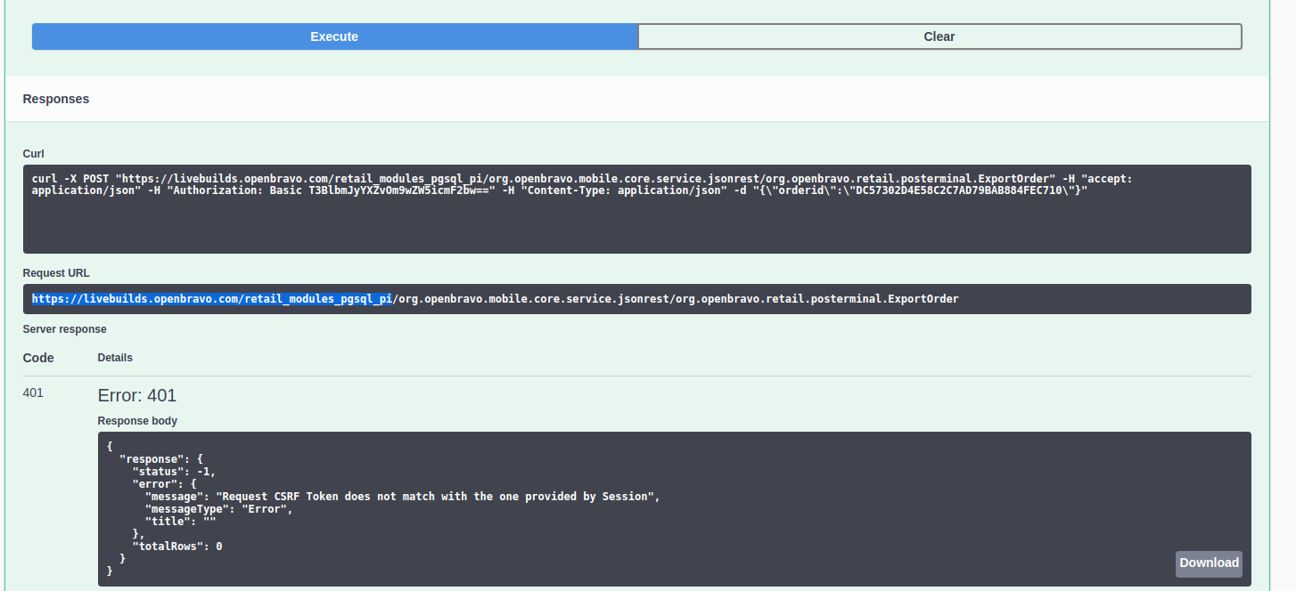
Task: Click the CSRF Token error message line
Action: 401,497
